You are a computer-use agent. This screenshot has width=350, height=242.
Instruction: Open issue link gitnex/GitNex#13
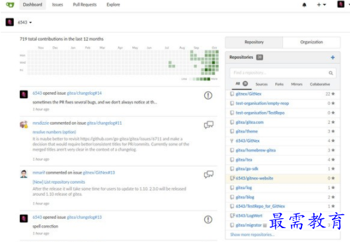98,172
